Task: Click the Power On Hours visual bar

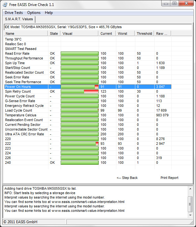Action: (x=80, y=87)
